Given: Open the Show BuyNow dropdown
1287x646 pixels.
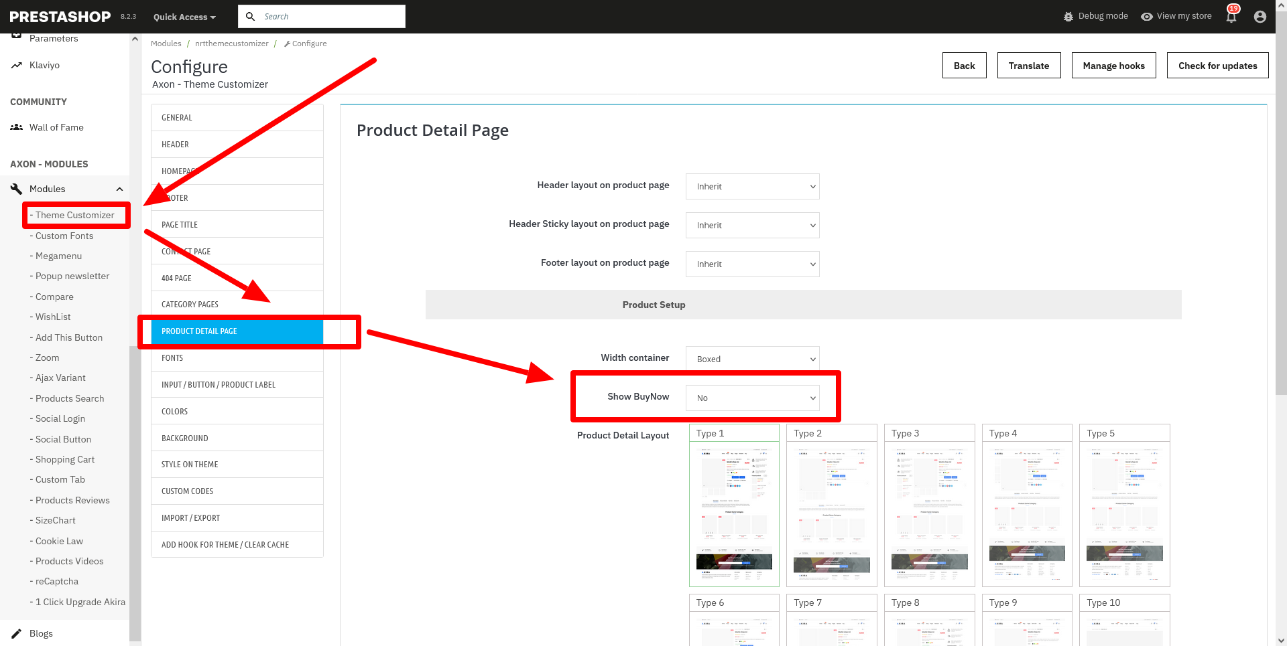Looking at the screenshot, I should (752, 398).
